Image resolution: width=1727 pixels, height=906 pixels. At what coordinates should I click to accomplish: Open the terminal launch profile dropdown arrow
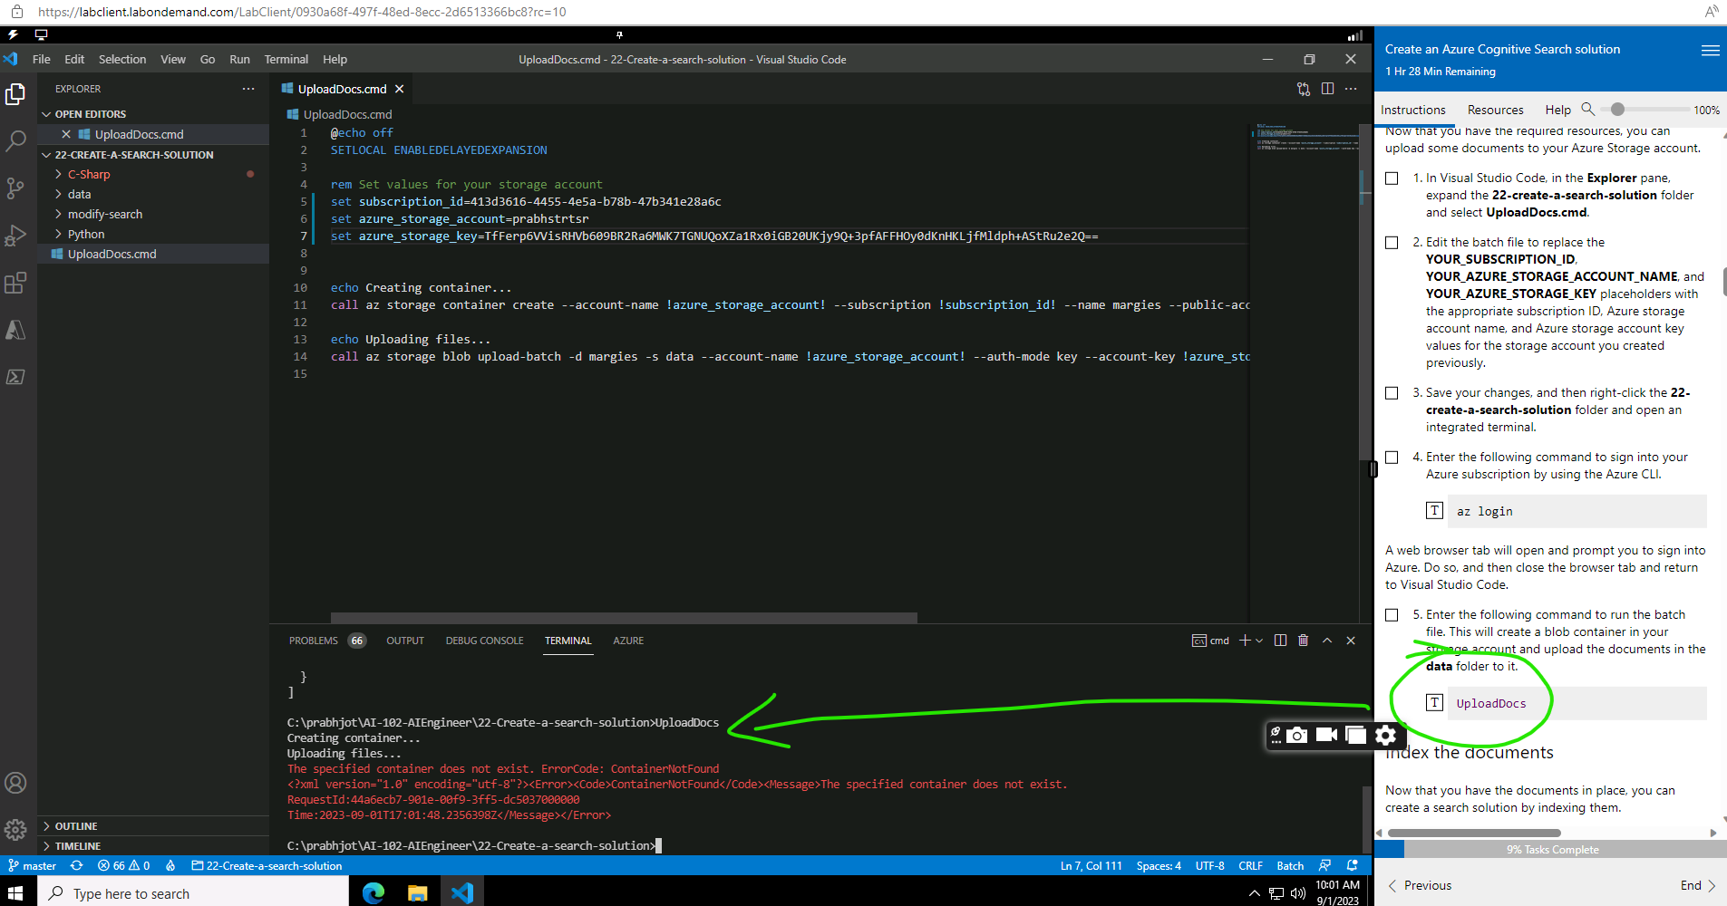coord(1259,641)
